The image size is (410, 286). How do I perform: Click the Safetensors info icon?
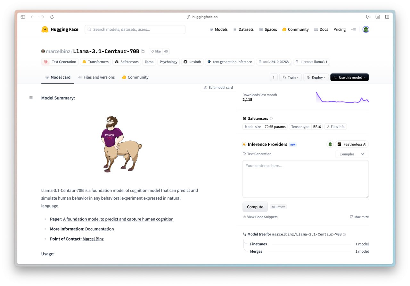(x=271, y=119)
